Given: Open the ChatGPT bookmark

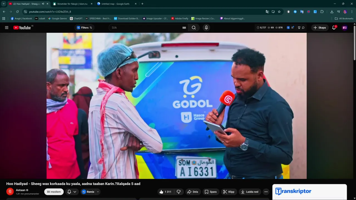Looking at the screenshot, I should click(76, 19).
